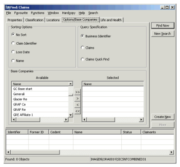Click Available list scroll up arrow
The image size is (180, 167).
coord(70,84)
